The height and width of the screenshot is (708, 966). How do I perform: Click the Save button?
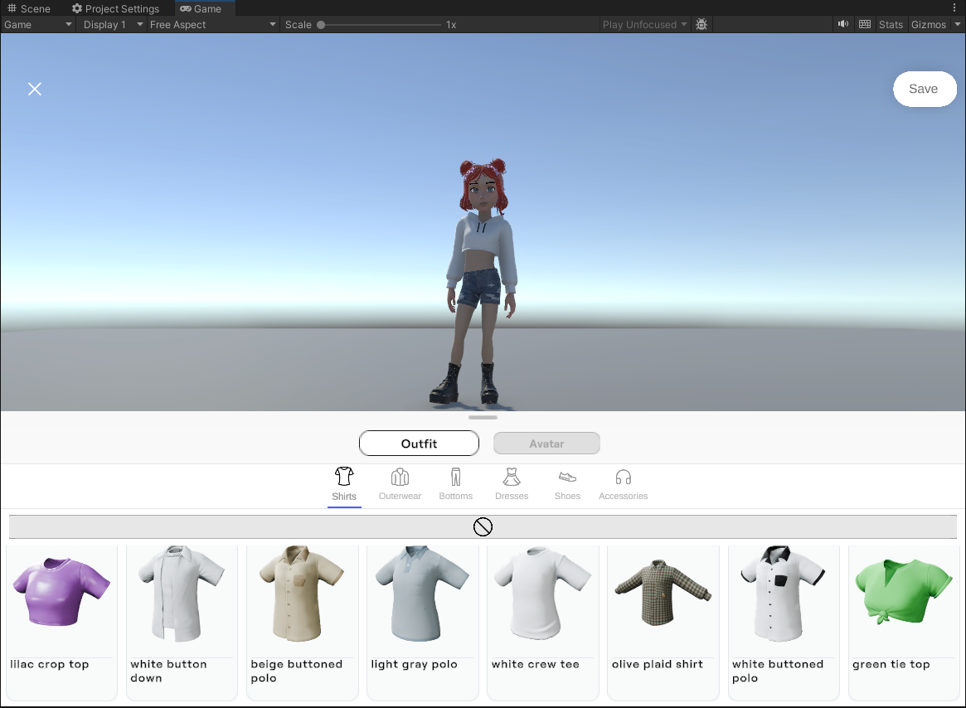pos(925,89)
